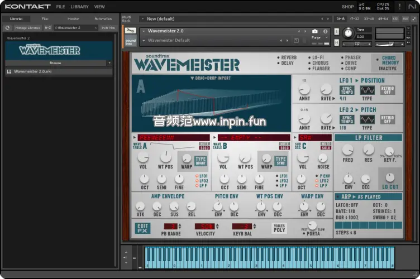420x279 pixels.
Task: Click the camera snapshot icon in instrument header
Action: click(x=315, y=31)
